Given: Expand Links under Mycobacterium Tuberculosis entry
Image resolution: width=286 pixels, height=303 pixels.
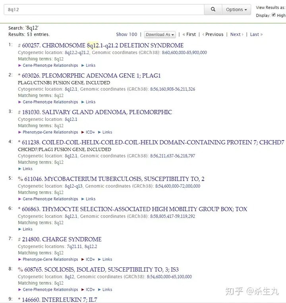Looking at the screenshot, I should (x=89, y=199).
